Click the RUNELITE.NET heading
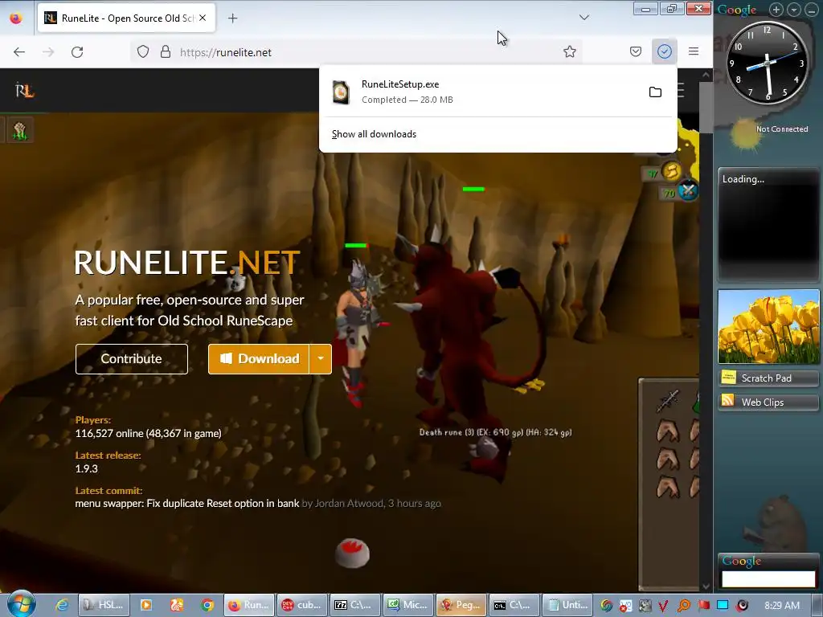The height and width of the screenshot is (617, 823). pyautogui.click(x=186, y=263)
